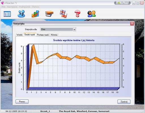Click the two users icon
This screenshot has width=145, height=113.
(x=91, y=14)
